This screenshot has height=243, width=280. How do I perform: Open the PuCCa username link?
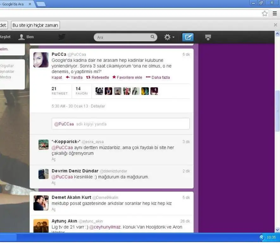pos(59,54)
